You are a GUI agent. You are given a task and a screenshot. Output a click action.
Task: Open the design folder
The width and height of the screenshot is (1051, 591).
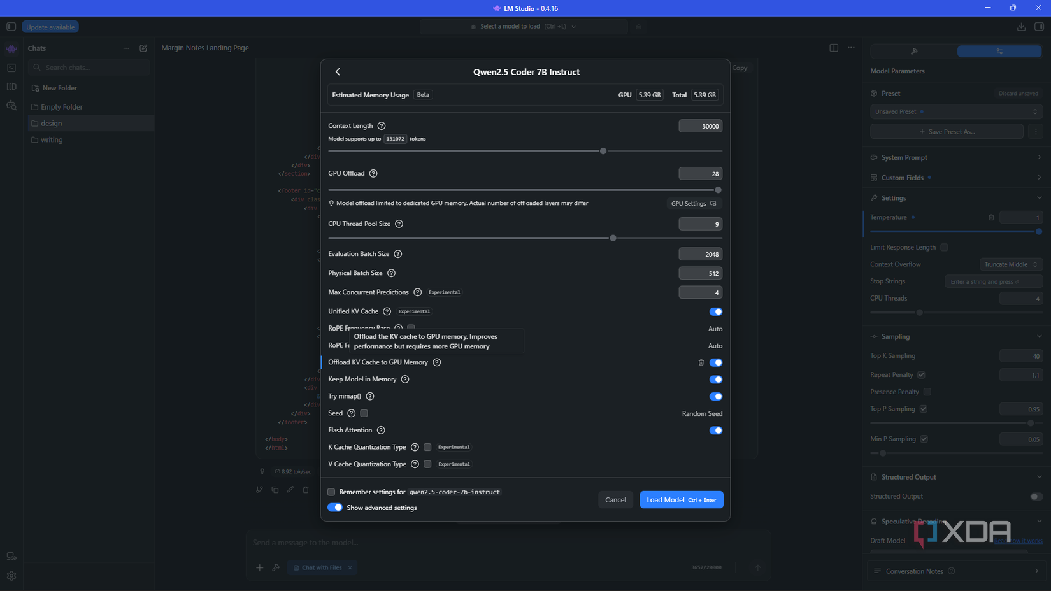pyautogui.click(x=90, y=124)
